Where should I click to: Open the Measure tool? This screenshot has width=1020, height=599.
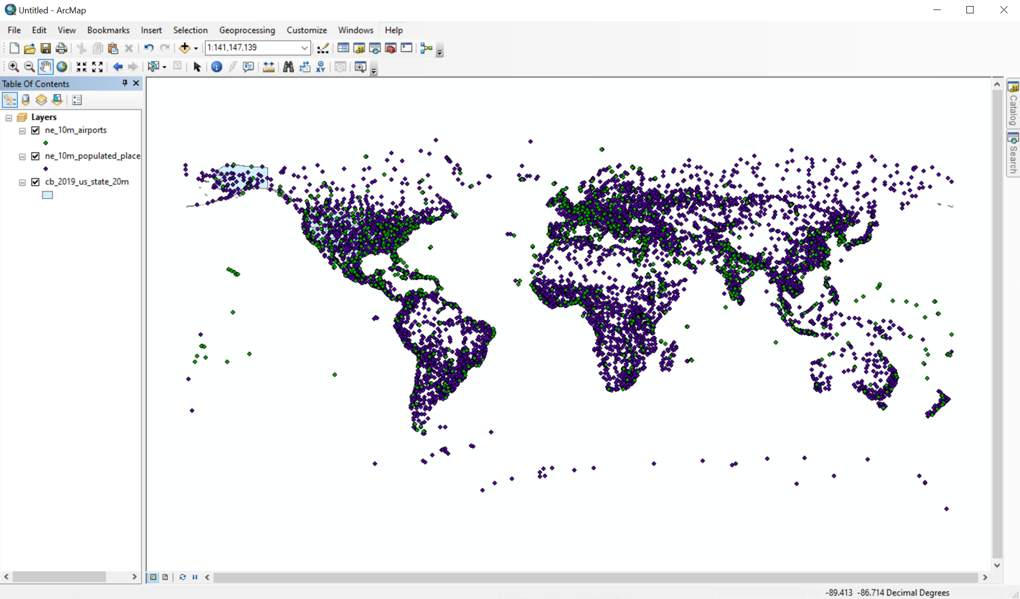(268, 67)
